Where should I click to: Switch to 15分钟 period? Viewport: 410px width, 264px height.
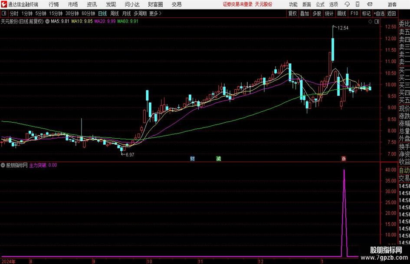tap(56, 13)
